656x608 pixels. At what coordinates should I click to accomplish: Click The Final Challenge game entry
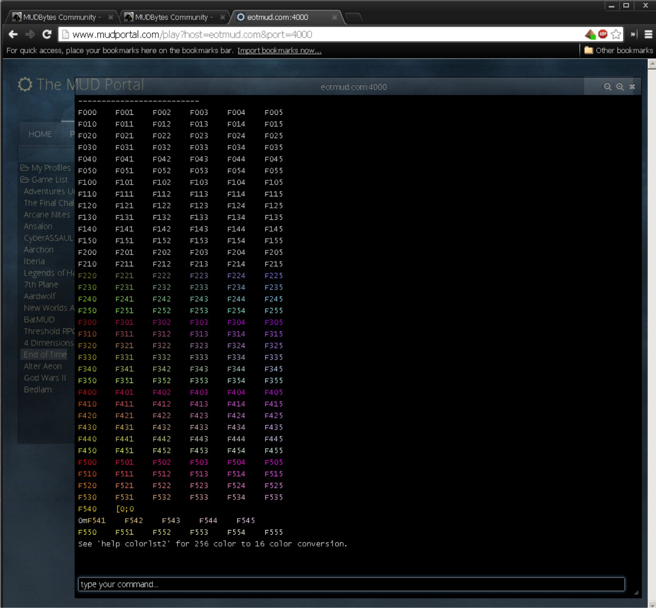point(48,203)
